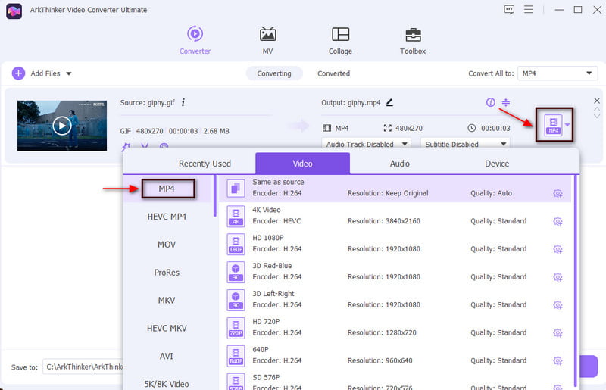The width and height of the screenshot is (606, 390).
Task: Open the Audio Track Disabled dropdown
Action: tap(366, 144)
